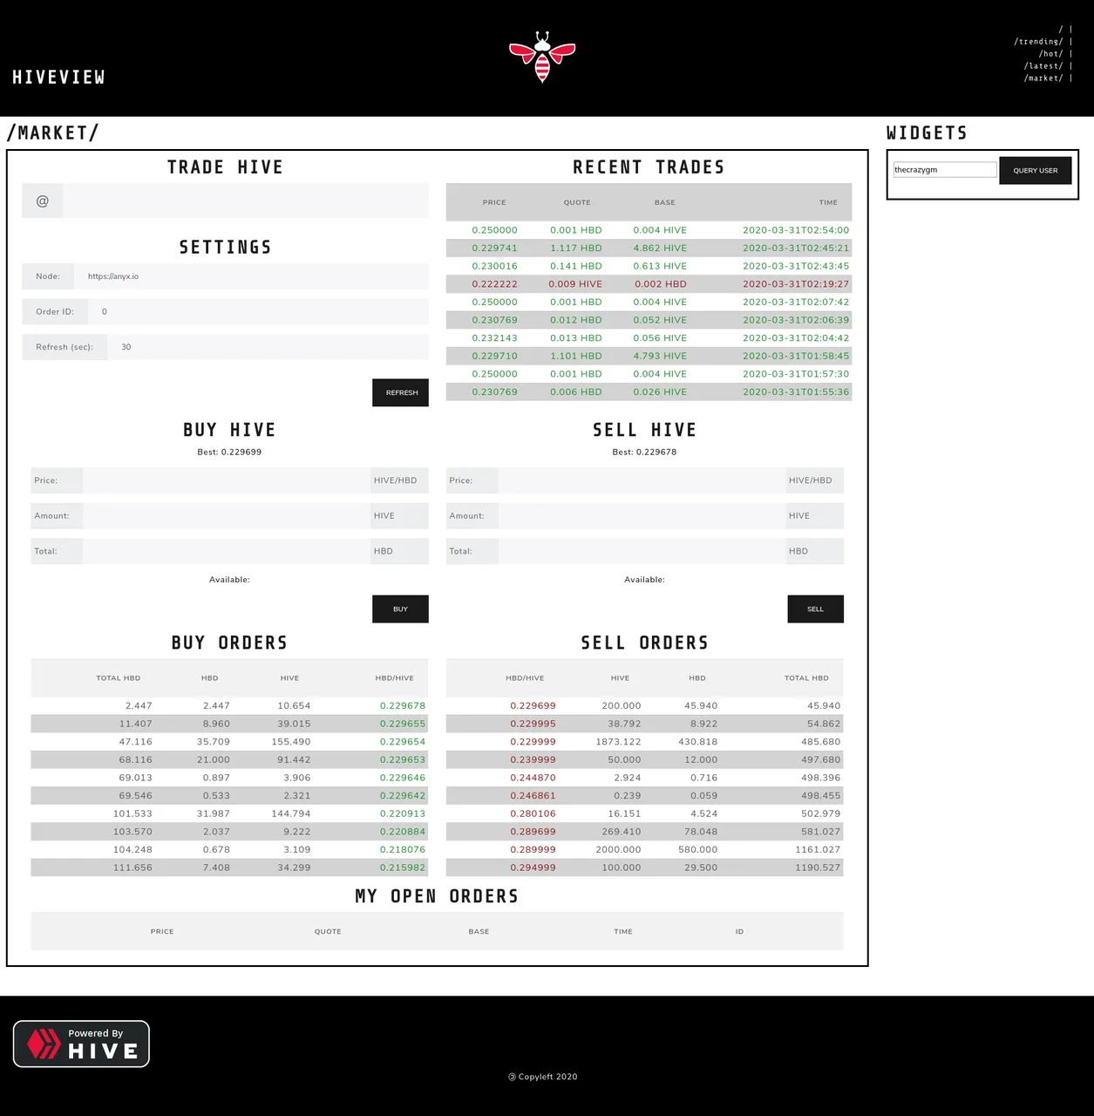Click the SELL button
The image size is (1094, 1116).
pyautogui.click(x=815, y=609)
